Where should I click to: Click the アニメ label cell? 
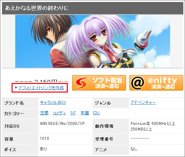pos(111,150)
